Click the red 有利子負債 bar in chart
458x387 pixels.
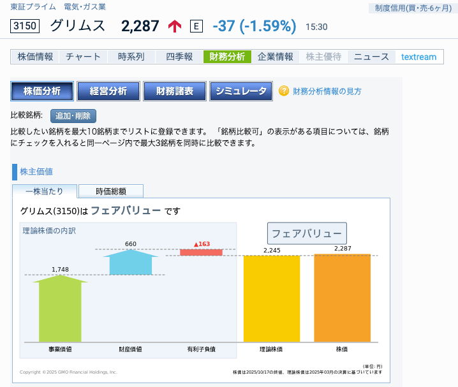[x=201, y=252]
